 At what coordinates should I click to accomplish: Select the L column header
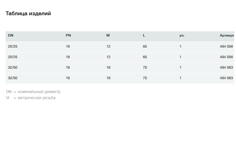(144, 36)
